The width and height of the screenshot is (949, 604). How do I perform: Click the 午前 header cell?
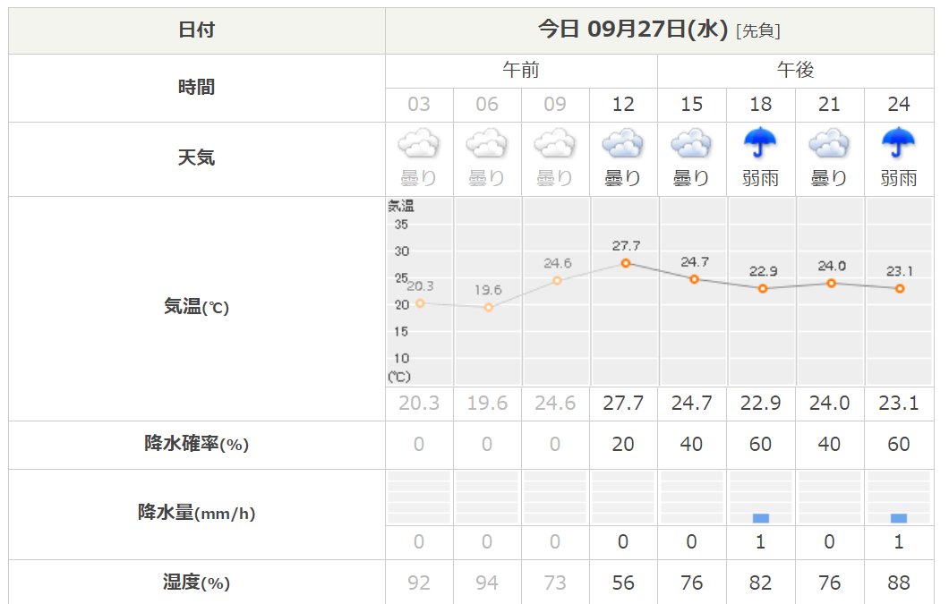click(x=521, y=70)
